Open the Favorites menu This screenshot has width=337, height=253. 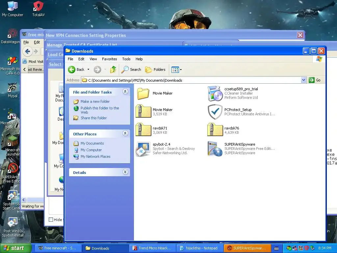[x=109, y=59]
